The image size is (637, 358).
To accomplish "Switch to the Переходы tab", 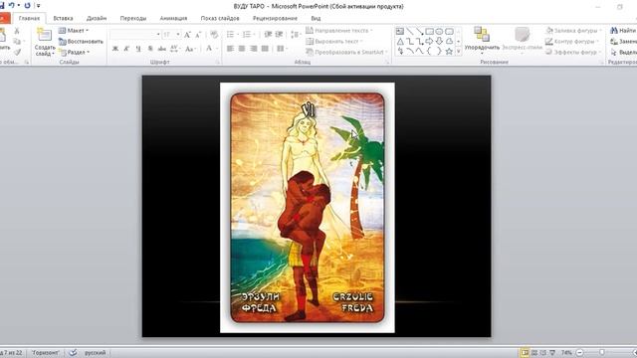I will pyautogui.click(x=132, y=18).
